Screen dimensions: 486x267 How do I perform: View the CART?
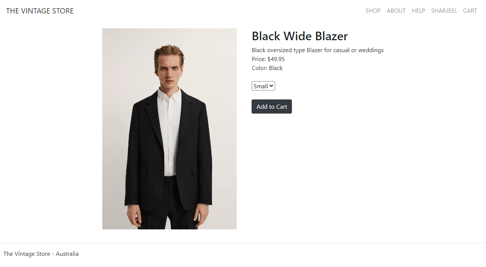[470, 11]
